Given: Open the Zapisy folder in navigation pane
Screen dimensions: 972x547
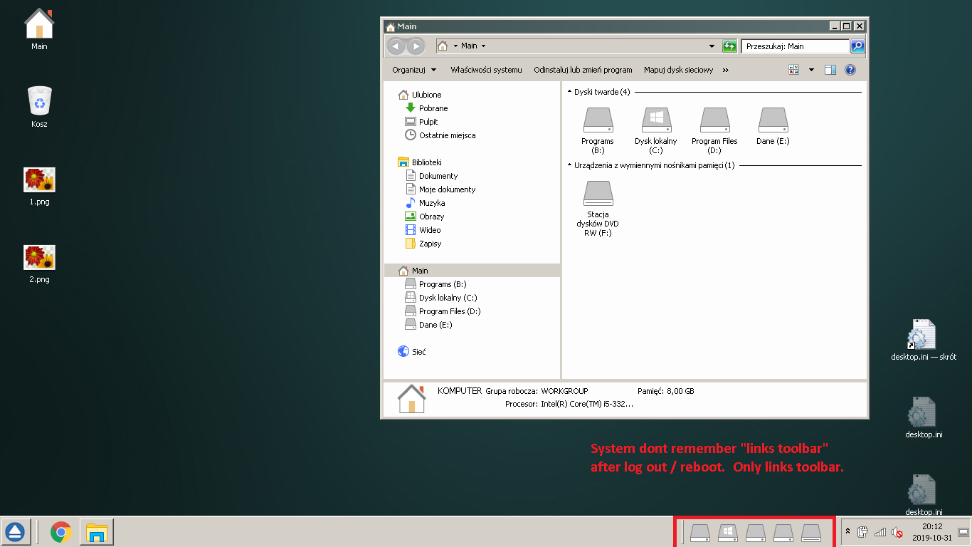Looking at the screenshot, I should (430, 244).
